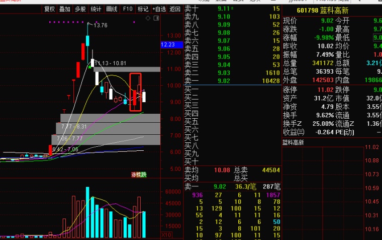The height and width of the screenshot is (240, 382).
Task: Click the 换手Z value 25.00%
Action: pyautogui.click(x=323, y=124)
